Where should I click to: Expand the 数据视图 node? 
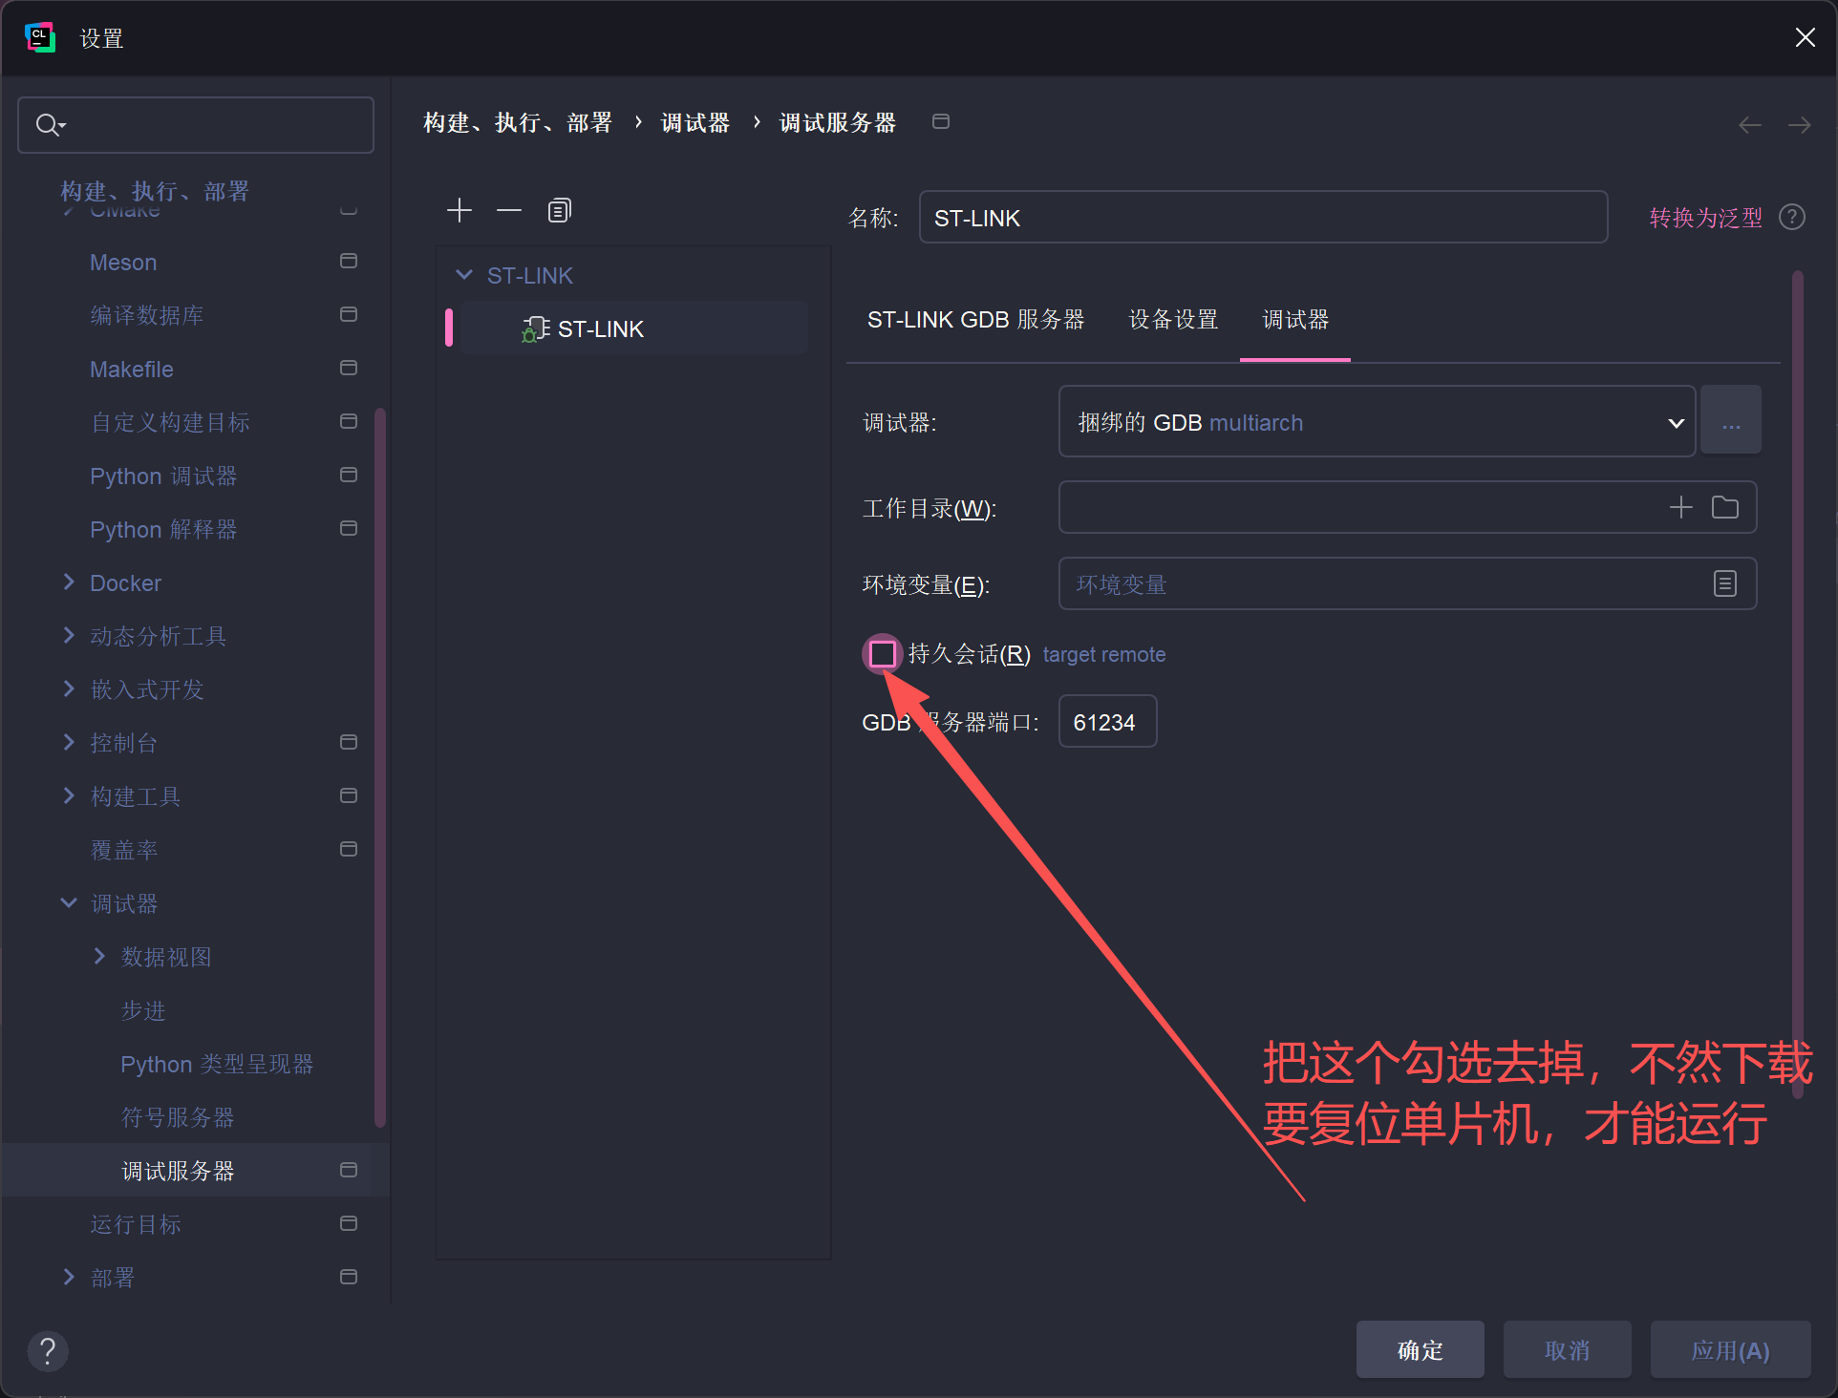click(99, 956)
